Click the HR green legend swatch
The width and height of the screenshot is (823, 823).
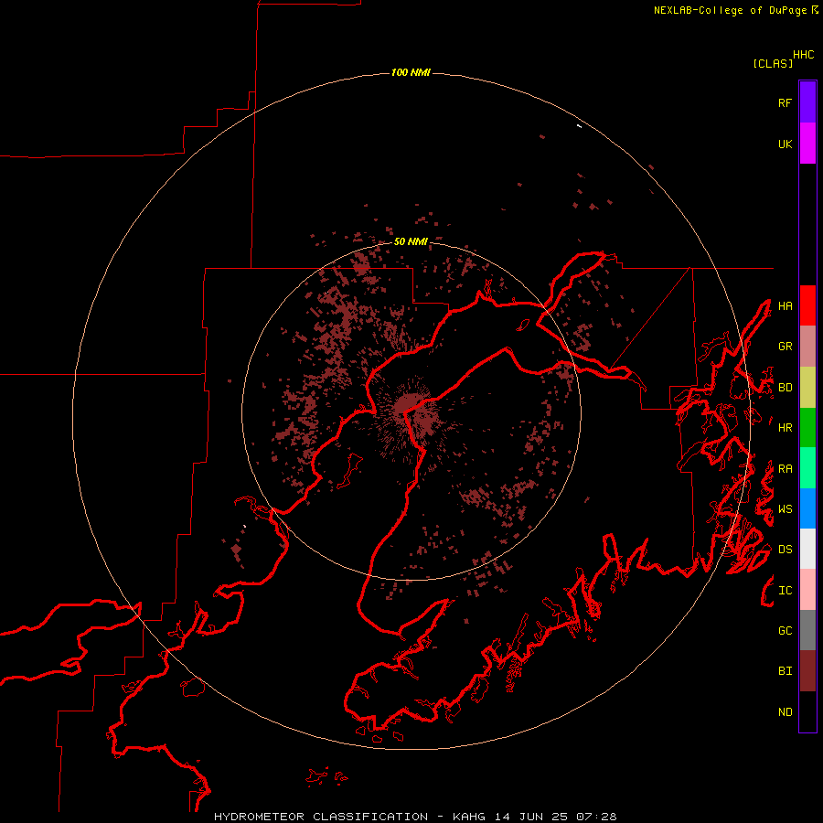[x=807, y=428]
